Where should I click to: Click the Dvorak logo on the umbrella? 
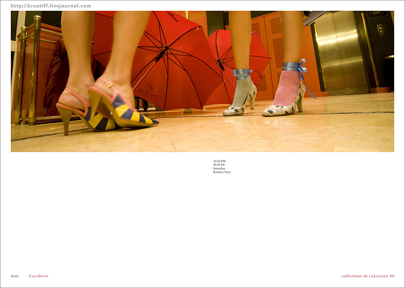(x=148, y=91)
